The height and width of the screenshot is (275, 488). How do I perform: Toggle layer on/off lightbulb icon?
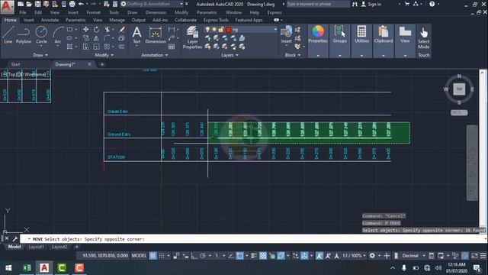pyautogui.click(x=207, y=29)
